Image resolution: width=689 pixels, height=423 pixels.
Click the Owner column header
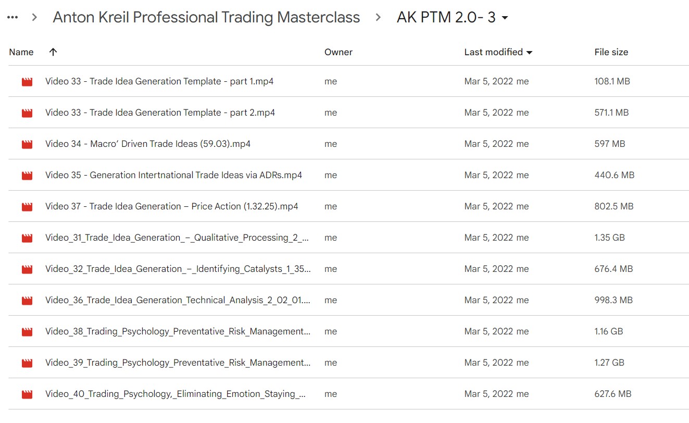click(x=338, y=52)
